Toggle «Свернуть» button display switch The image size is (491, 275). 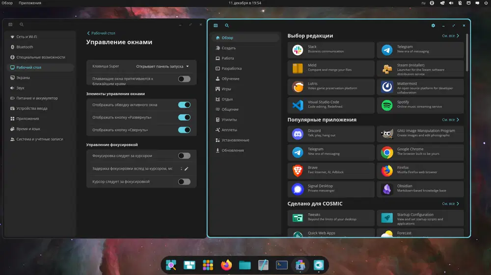pyautogui.click(x=184, y=130)
